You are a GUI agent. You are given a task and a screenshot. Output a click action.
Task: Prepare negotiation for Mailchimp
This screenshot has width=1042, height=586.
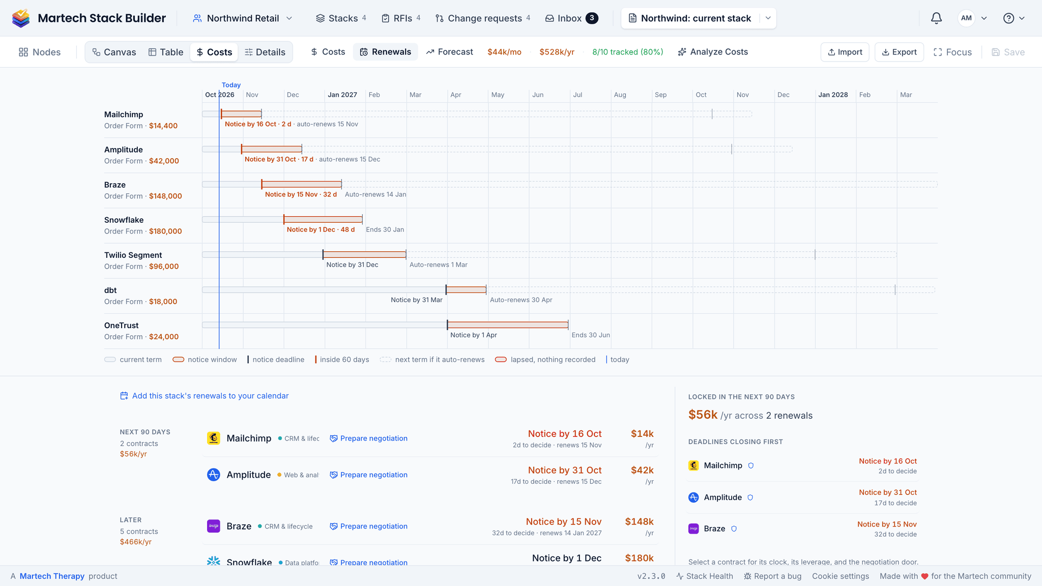(x=368, y=438)
